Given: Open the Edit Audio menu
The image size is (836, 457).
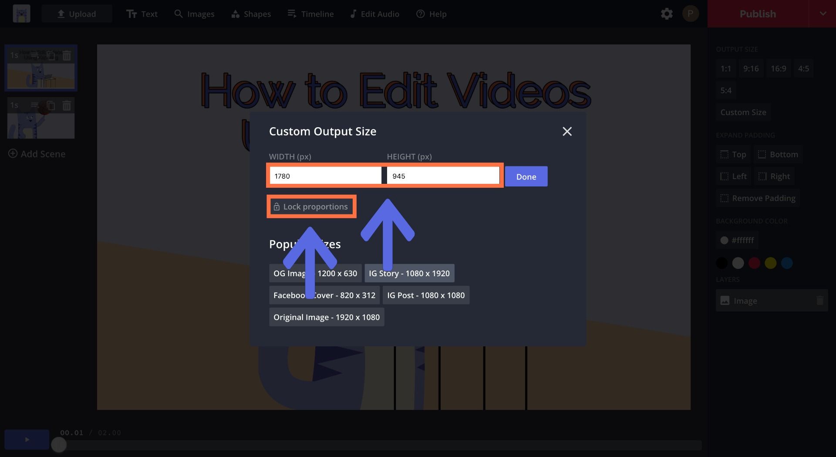Looking at the screenshot, I should pos(374,14).
